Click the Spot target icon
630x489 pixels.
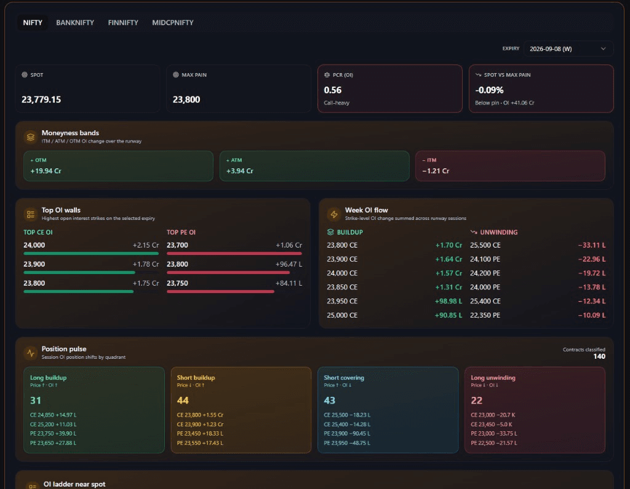[x=25, y=74]
